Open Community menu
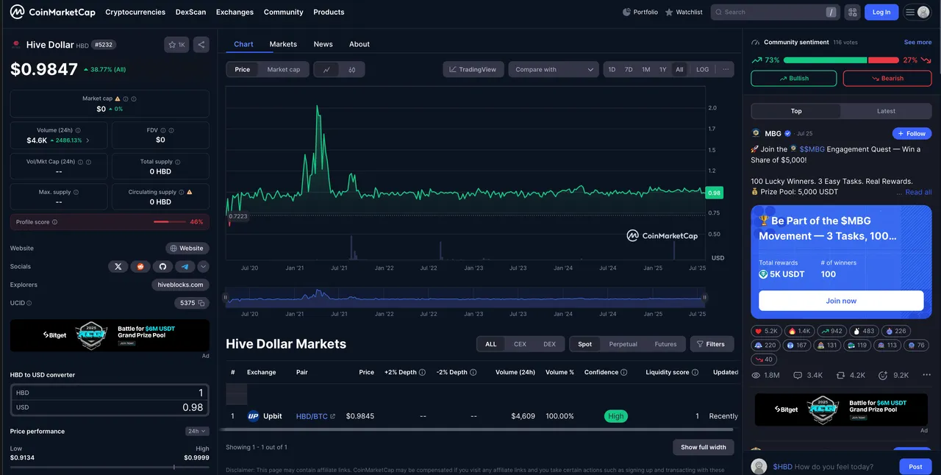Image resolution: width=941 pixels, height=475 pixels. 283,12
